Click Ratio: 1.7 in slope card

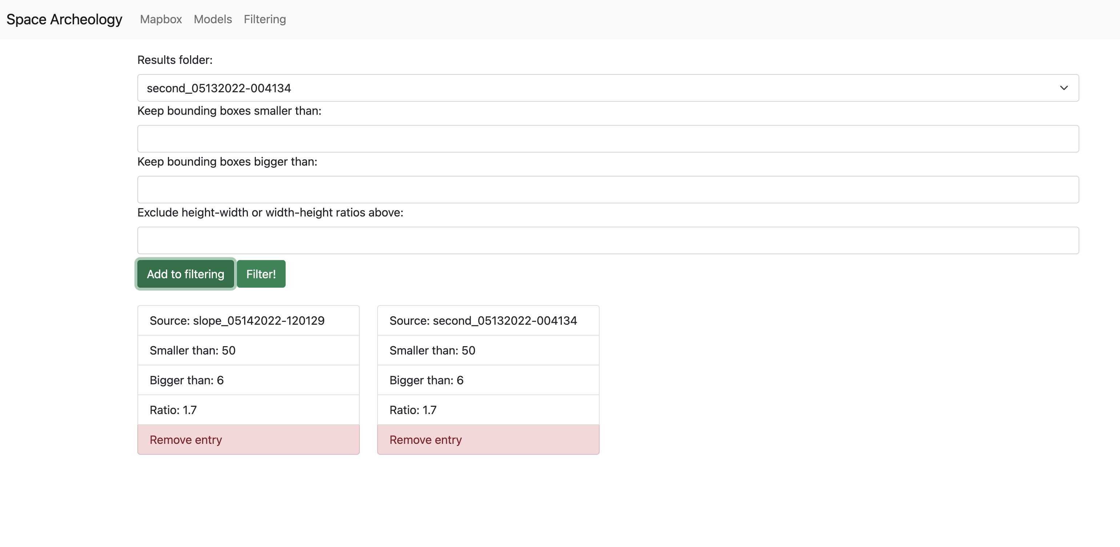[248, 410]
